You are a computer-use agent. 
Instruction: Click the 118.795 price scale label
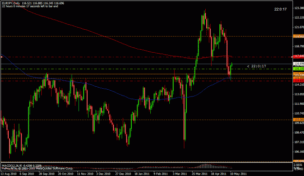click(x=299, y=46)
